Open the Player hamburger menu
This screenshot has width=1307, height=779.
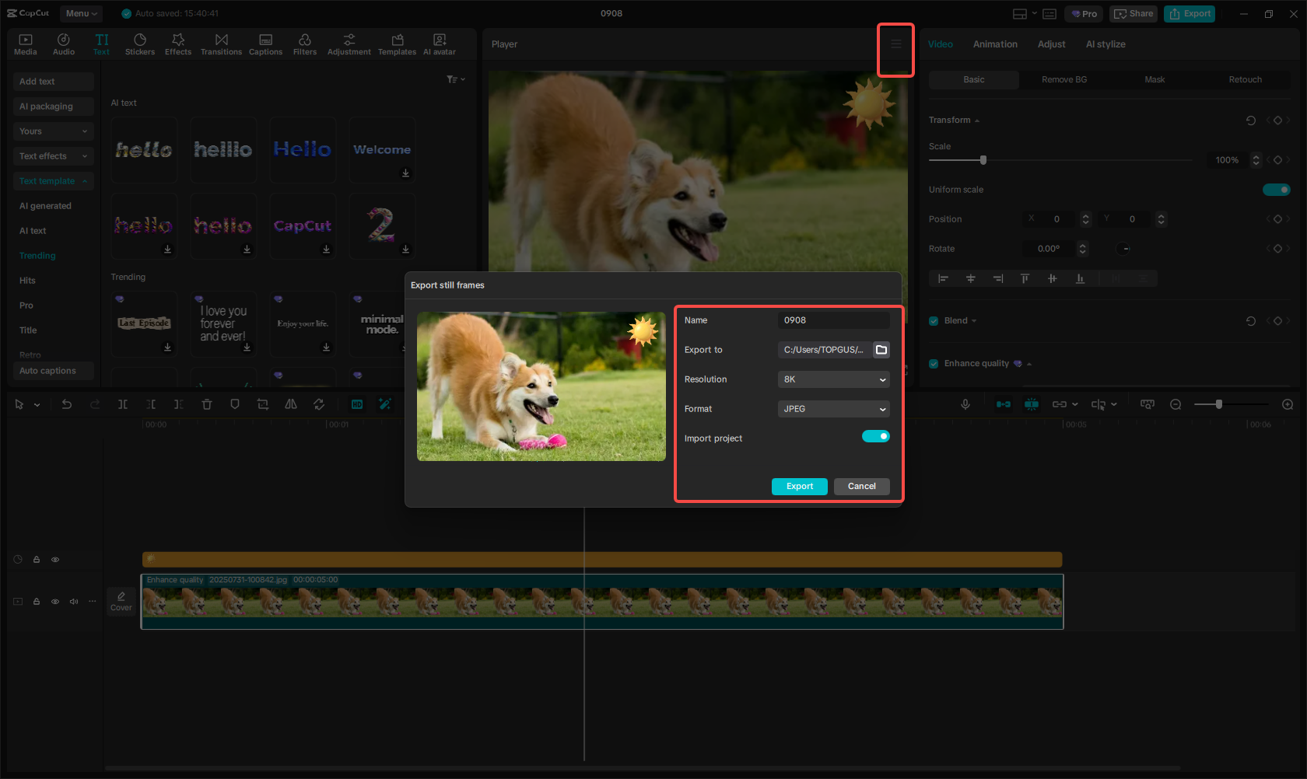895,44
